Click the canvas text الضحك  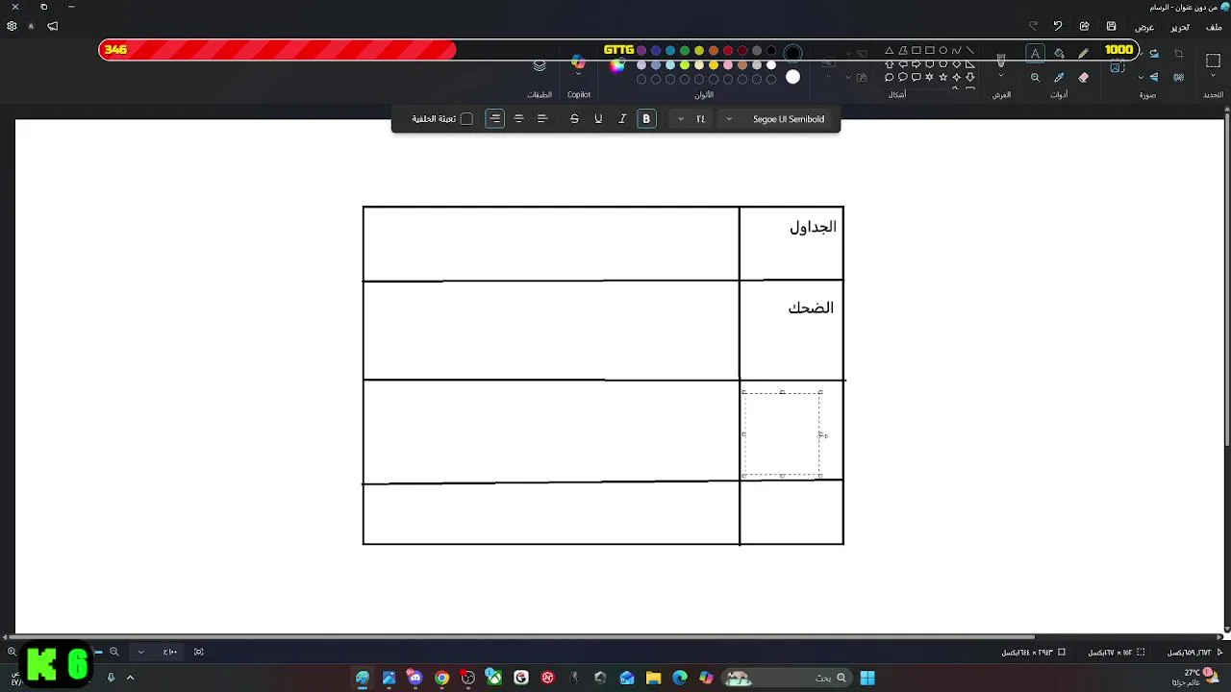pyautogui.click(x=811, y=308)
